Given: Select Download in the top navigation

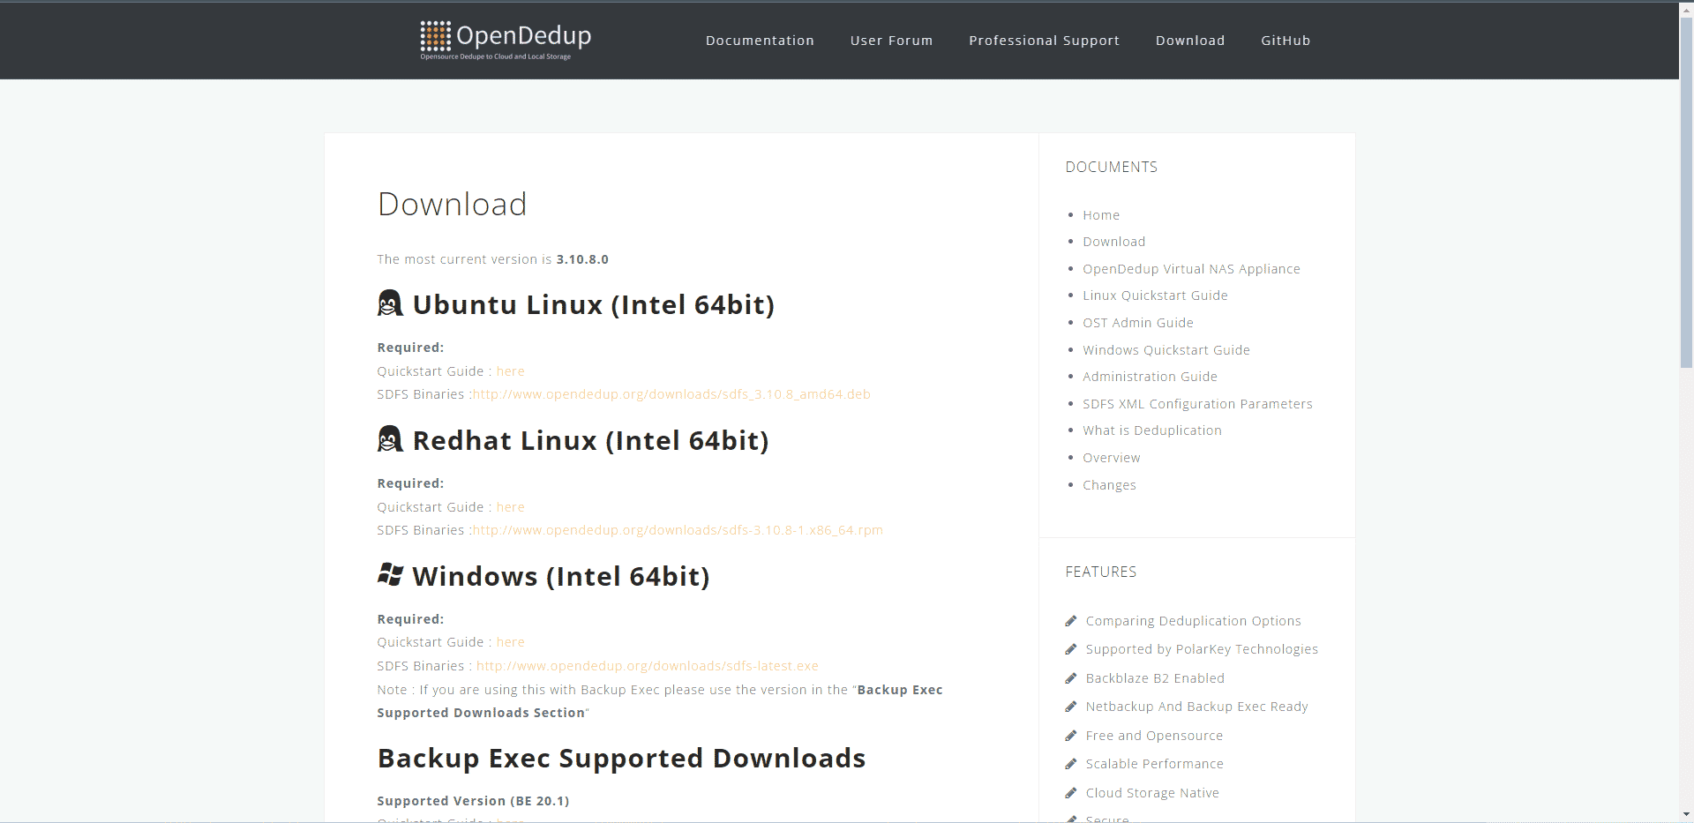Looking at the screenshot, I should [x=1190, y=41].
